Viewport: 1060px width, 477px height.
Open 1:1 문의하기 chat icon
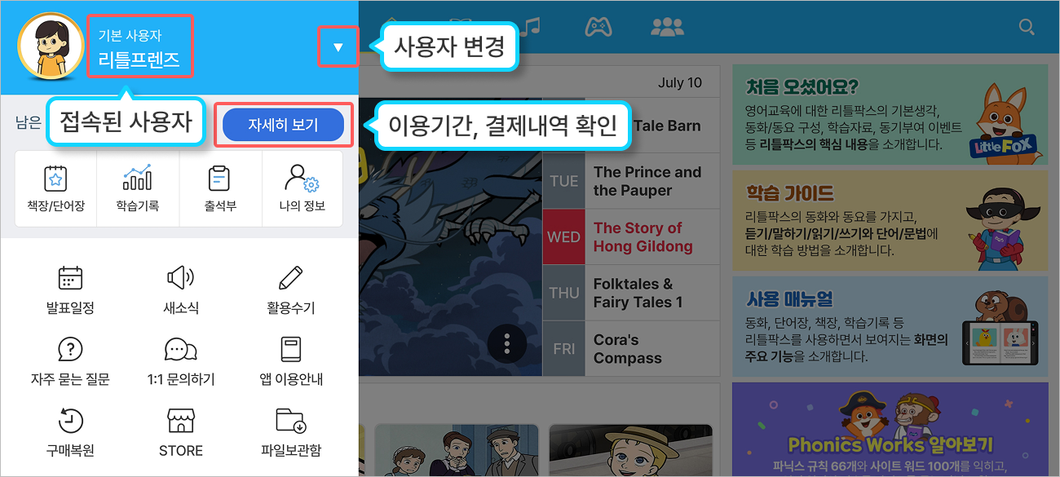point(180,349)
